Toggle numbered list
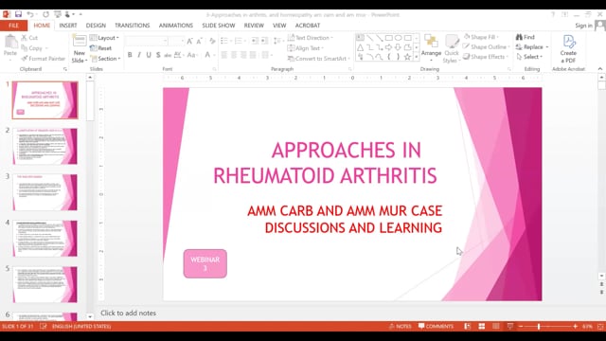606x341 pixels. coord(239,41)
